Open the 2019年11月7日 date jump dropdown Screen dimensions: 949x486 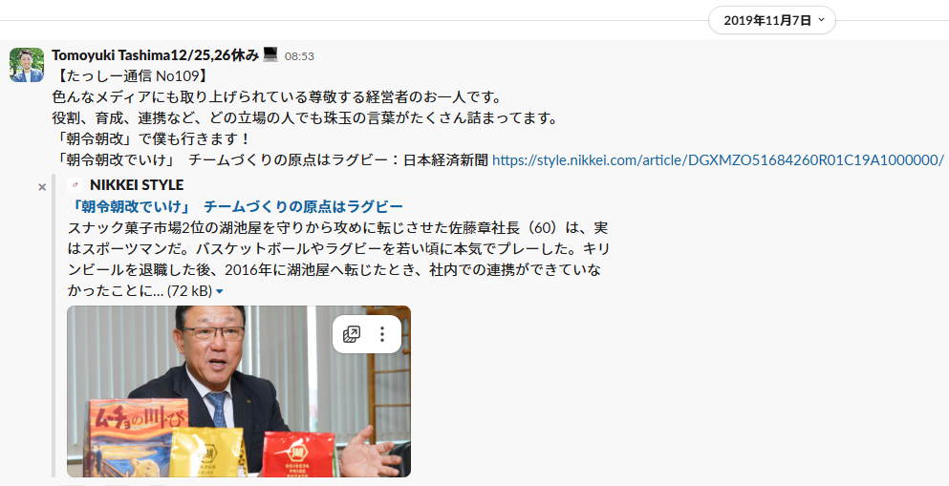tap(772, 21)
